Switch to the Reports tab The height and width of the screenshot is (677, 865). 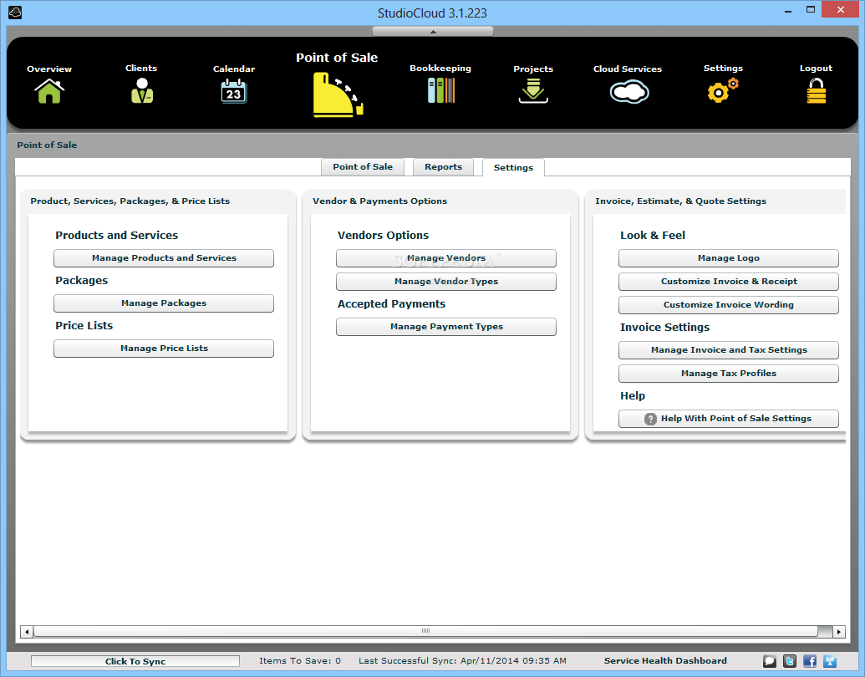(443, 166)
